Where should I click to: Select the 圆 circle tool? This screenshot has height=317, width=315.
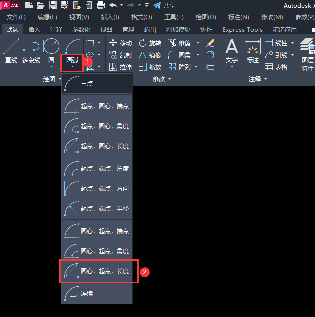[51, 51]
